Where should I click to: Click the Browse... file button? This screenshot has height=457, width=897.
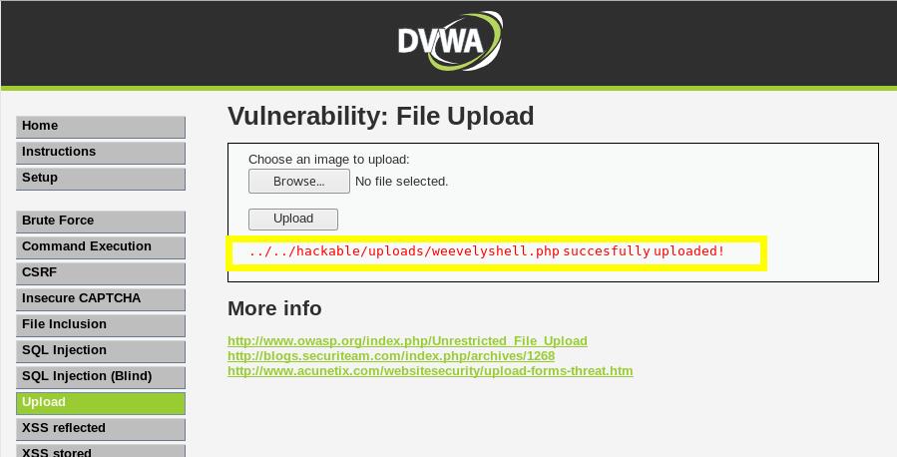click(299, 182)
